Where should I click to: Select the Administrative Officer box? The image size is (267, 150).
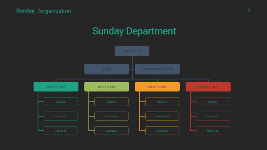coord(157,69)
